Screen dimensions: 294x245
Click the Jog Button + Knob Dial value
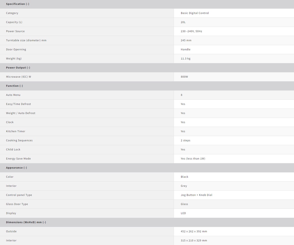coord(196,195)
